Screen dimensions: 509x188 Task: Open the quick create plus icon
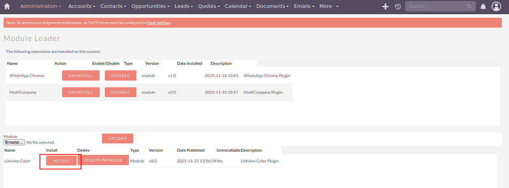[x=386, y=6]
